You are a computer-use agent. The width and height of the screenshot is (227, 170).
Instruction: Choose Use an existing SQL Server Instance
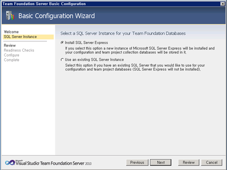pyautogui.click(x=62, y=60)
